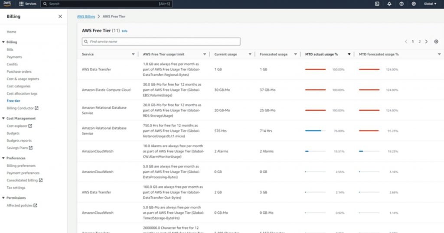Click the external link icon beside Savings Plans
The height and width of the screenshot is (233, 444).
(x=31, y=148)
